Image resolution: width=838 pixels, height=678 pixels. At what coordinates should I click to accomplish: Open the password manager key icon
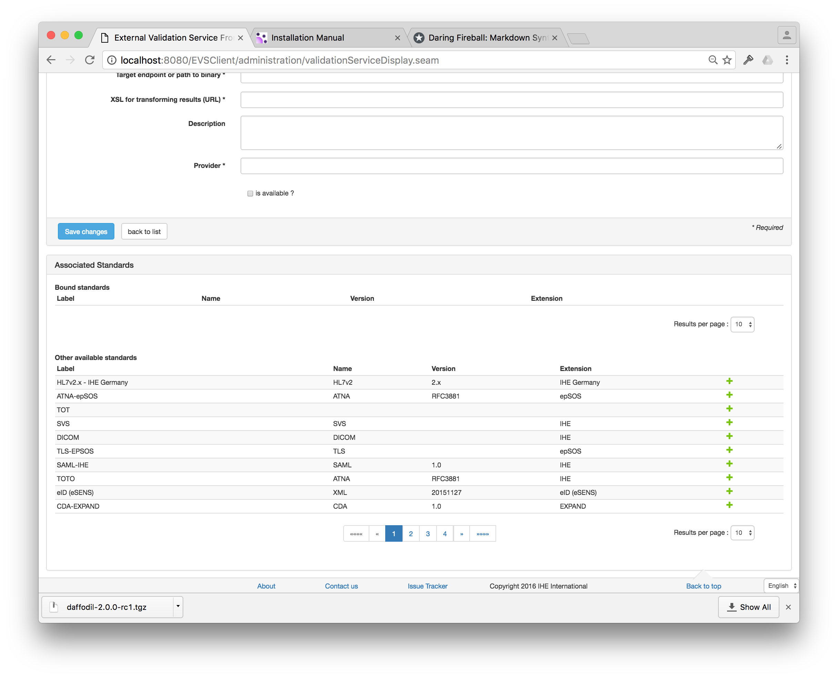[748, 60]
